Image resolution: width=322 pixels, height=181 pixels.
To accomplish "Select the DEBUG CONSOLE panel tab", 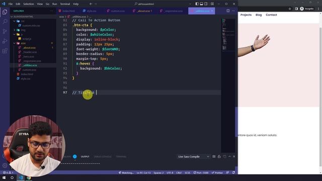I will click(x=103, y=156).
